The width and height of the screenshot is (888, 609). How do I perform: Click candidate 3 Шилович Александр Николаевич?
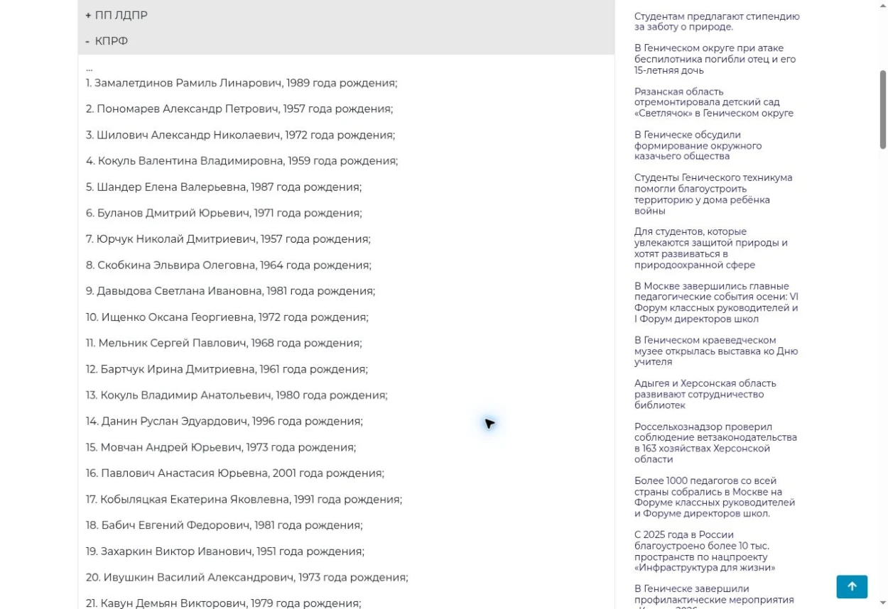[x=240, y=135]
